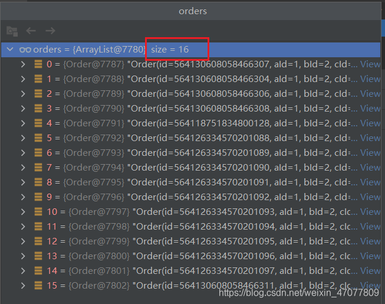
Task: Click the orders dialog title bar
Action: pos(191,11)
